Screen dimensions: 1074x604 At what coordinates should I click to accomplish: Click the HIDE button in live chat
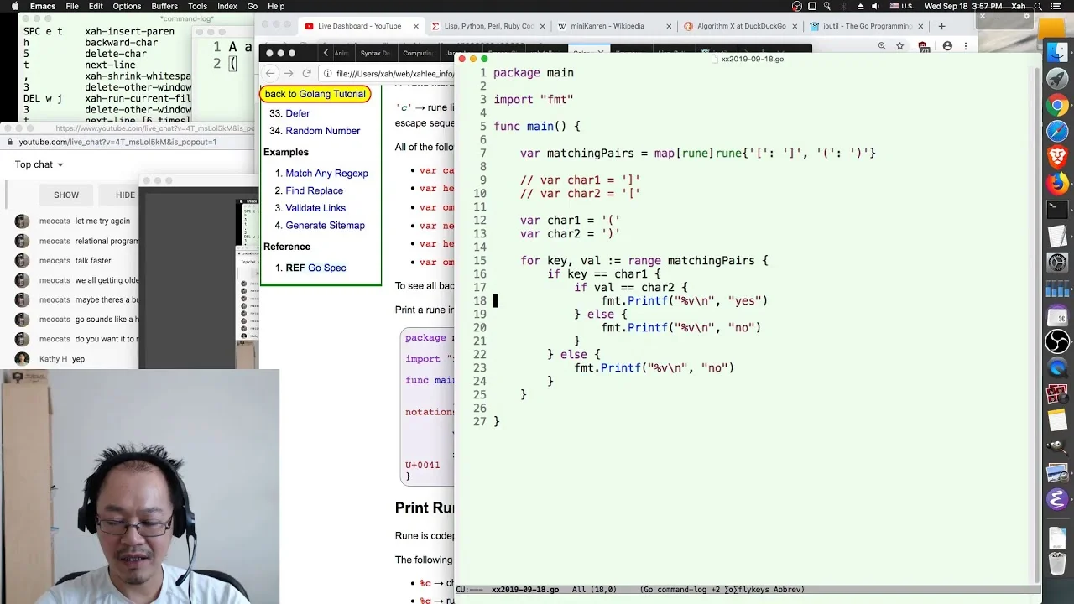[125, 195]
